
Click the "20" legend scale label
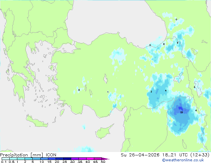click(57, 162)
